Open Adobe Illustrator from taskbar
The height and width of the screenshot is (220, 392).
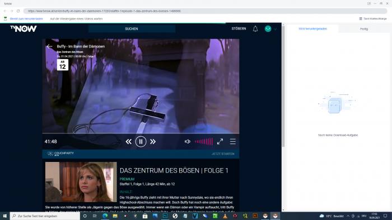click(x=255, y=216)
